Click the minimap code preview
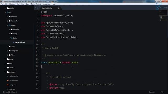Screen dimensions: 168x94 coord(163,15)
